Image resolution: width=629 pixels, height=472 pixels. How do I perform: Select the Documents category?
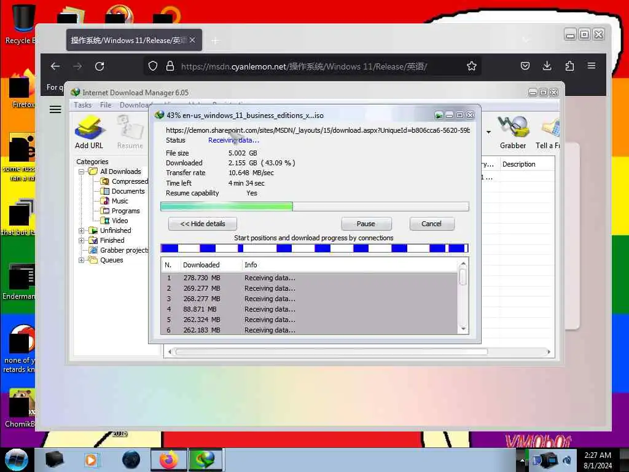[x=123, y=192]
